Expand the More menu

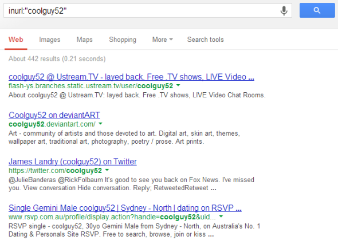(x=163, y=40)
